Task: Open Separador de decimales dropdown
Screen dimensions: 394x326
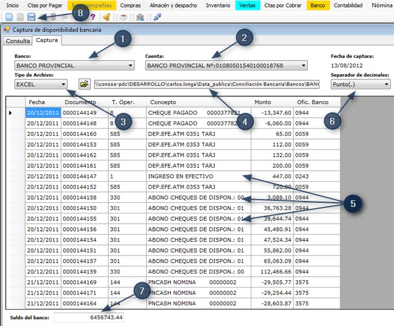Action: pos(361,84)
